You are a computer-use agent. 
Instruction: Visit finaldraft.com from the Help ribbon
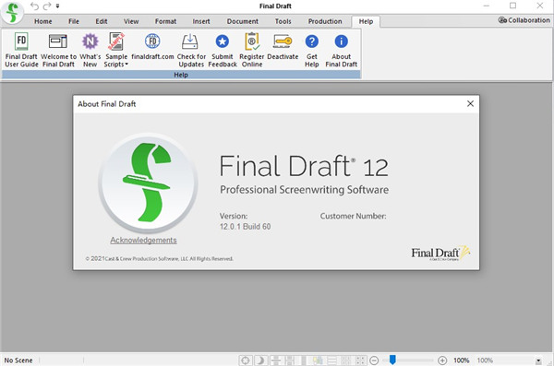(x=152, y=46)
